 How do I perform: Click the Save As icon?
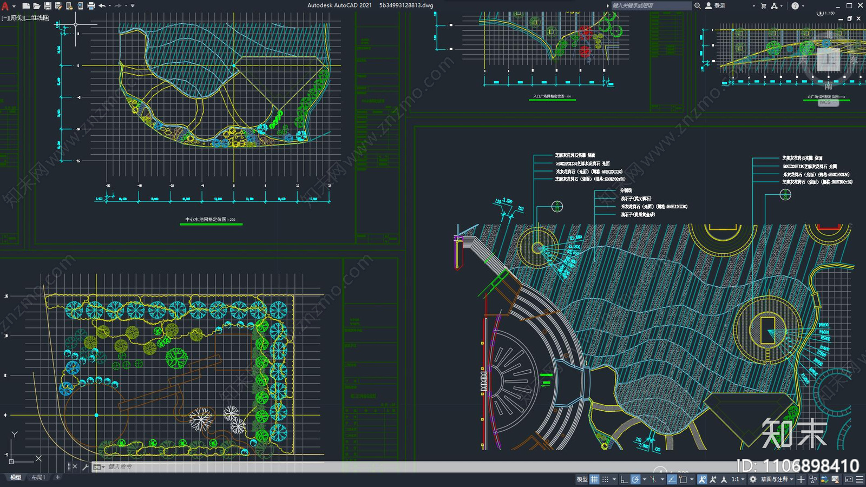(x=58, y=6)
